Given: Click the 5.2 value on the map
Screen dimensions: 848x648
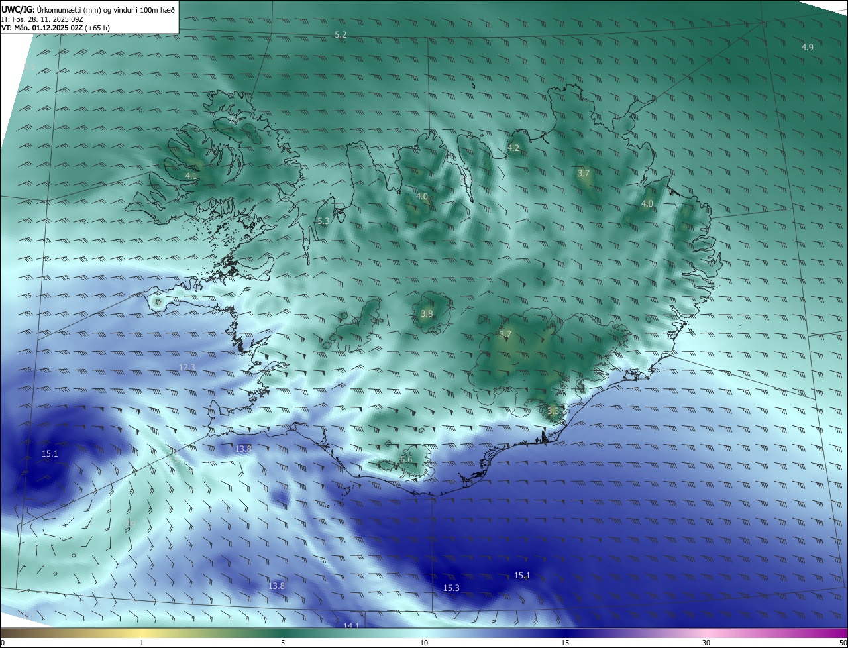Looking at the screenshot, I should point(341,34).
